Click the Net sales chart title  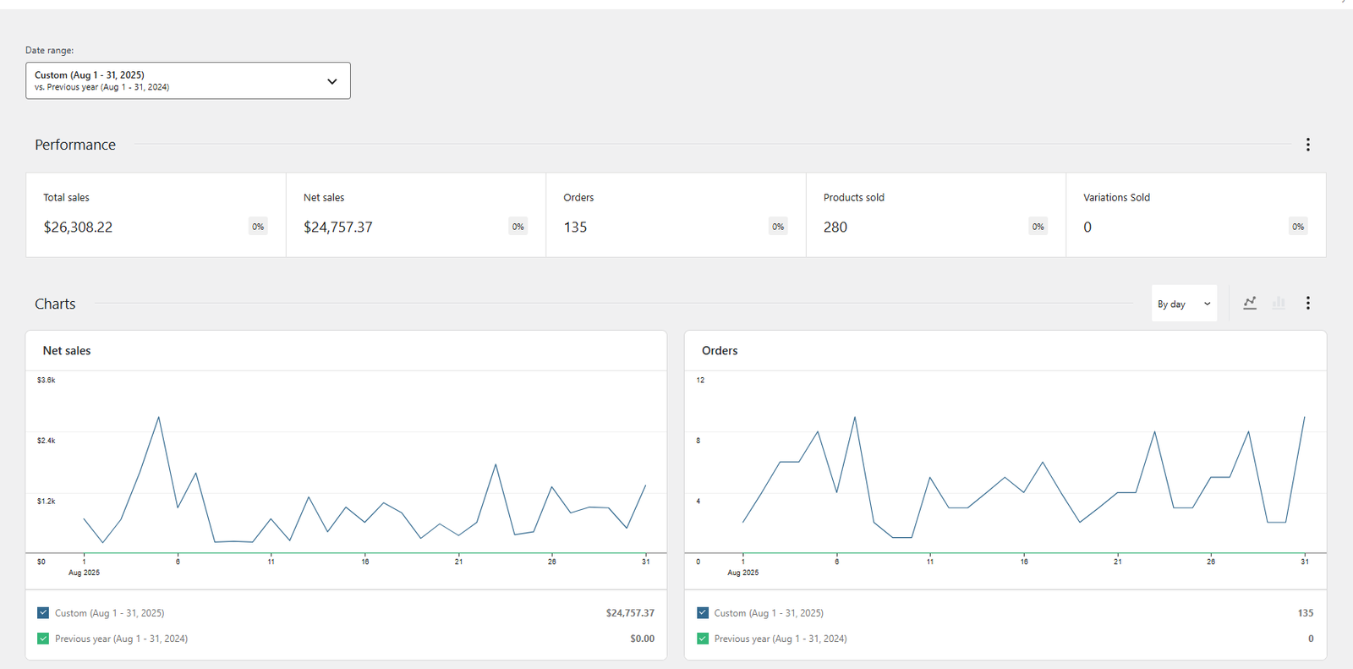tap(67, 350)
